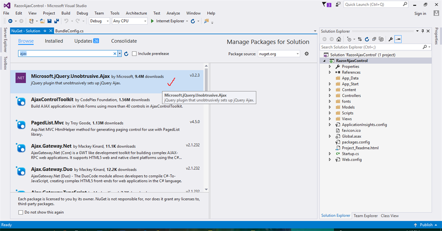The height and width of the screenshot is (231, 442).
Task: Click Show All Files icon in Solution Explorer
Action: coord(381,39)
